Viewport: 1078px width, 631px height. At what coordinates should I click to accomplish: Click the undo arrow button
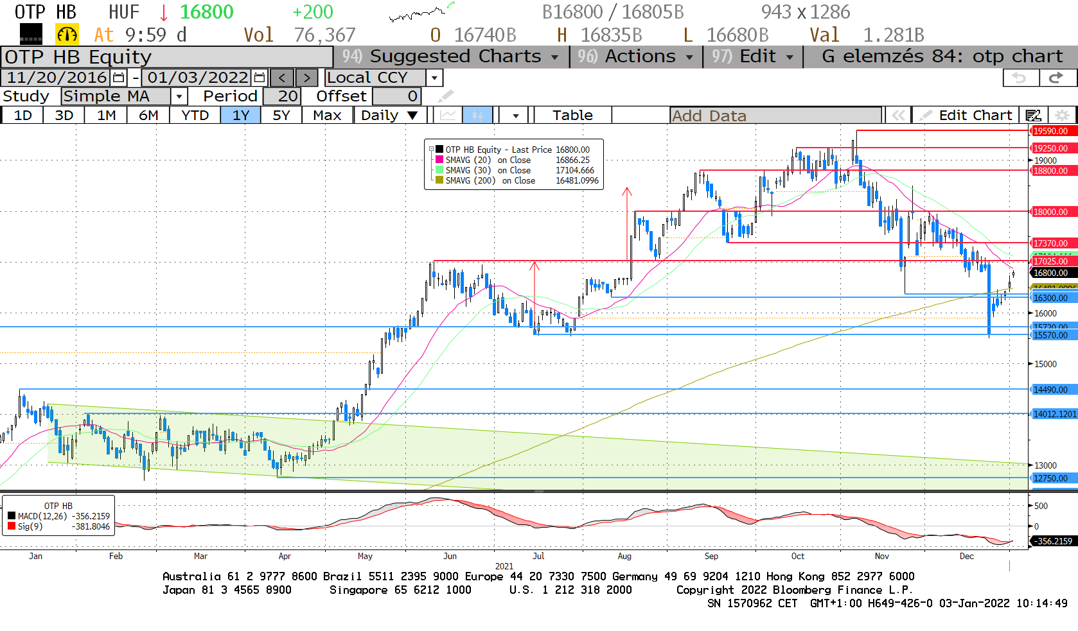1021,78
